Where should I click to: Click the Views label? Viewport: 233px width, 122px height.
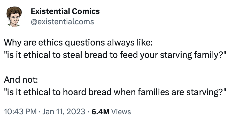(x=122, y=112)
